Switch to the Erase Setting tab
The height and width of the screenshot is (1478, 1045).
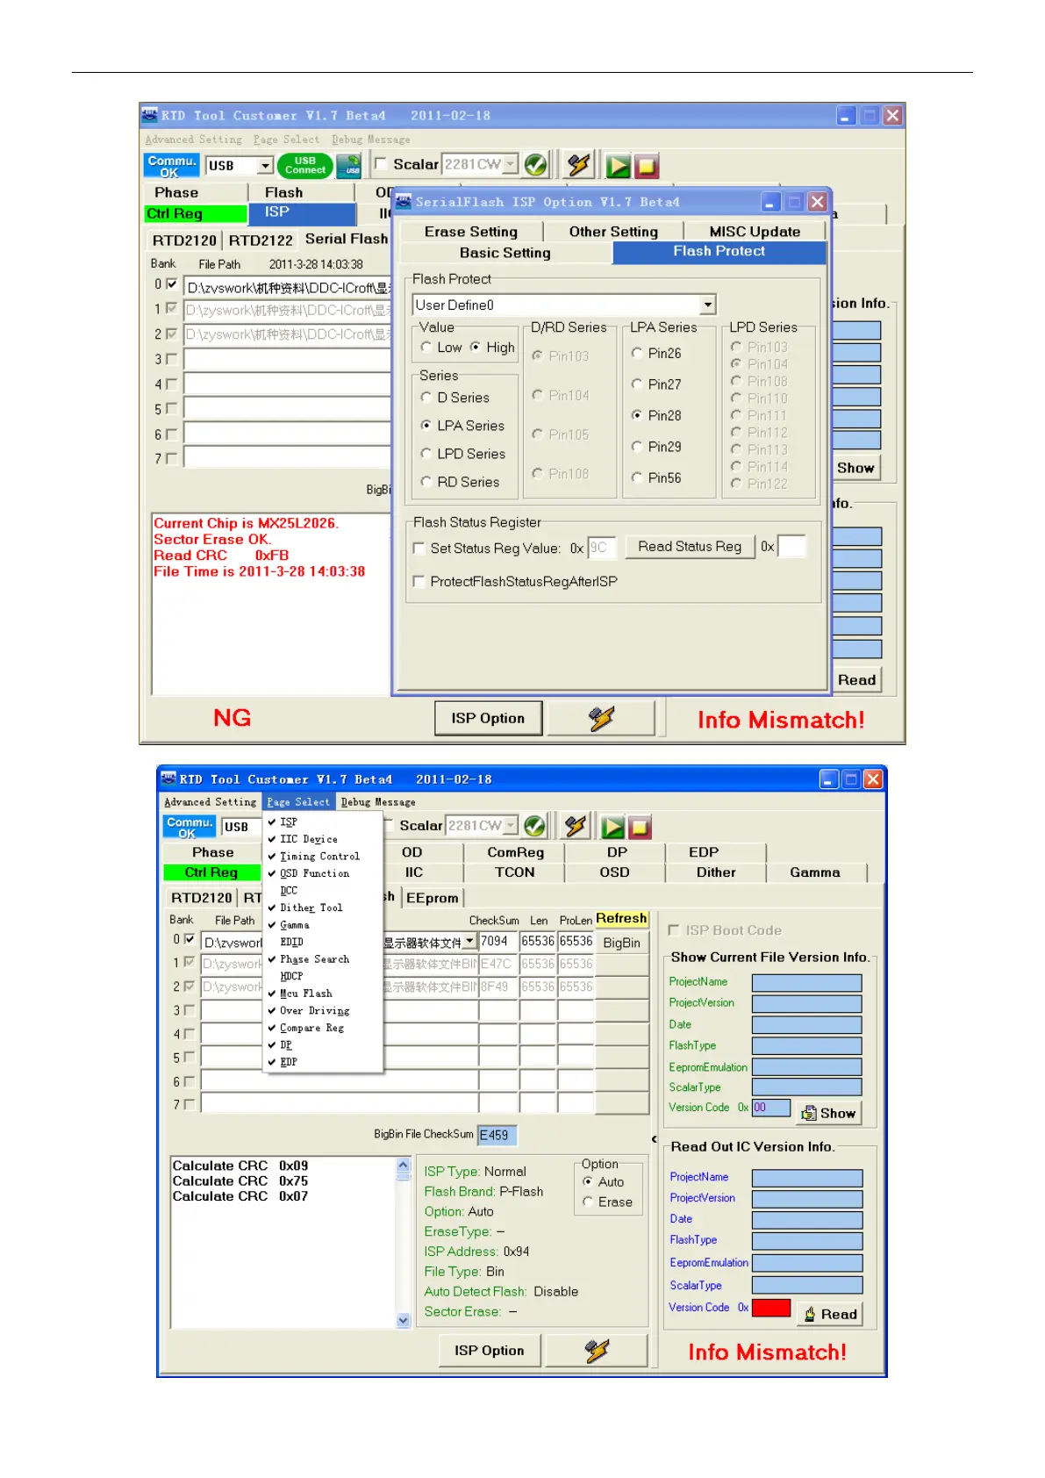tap(471, 232)
